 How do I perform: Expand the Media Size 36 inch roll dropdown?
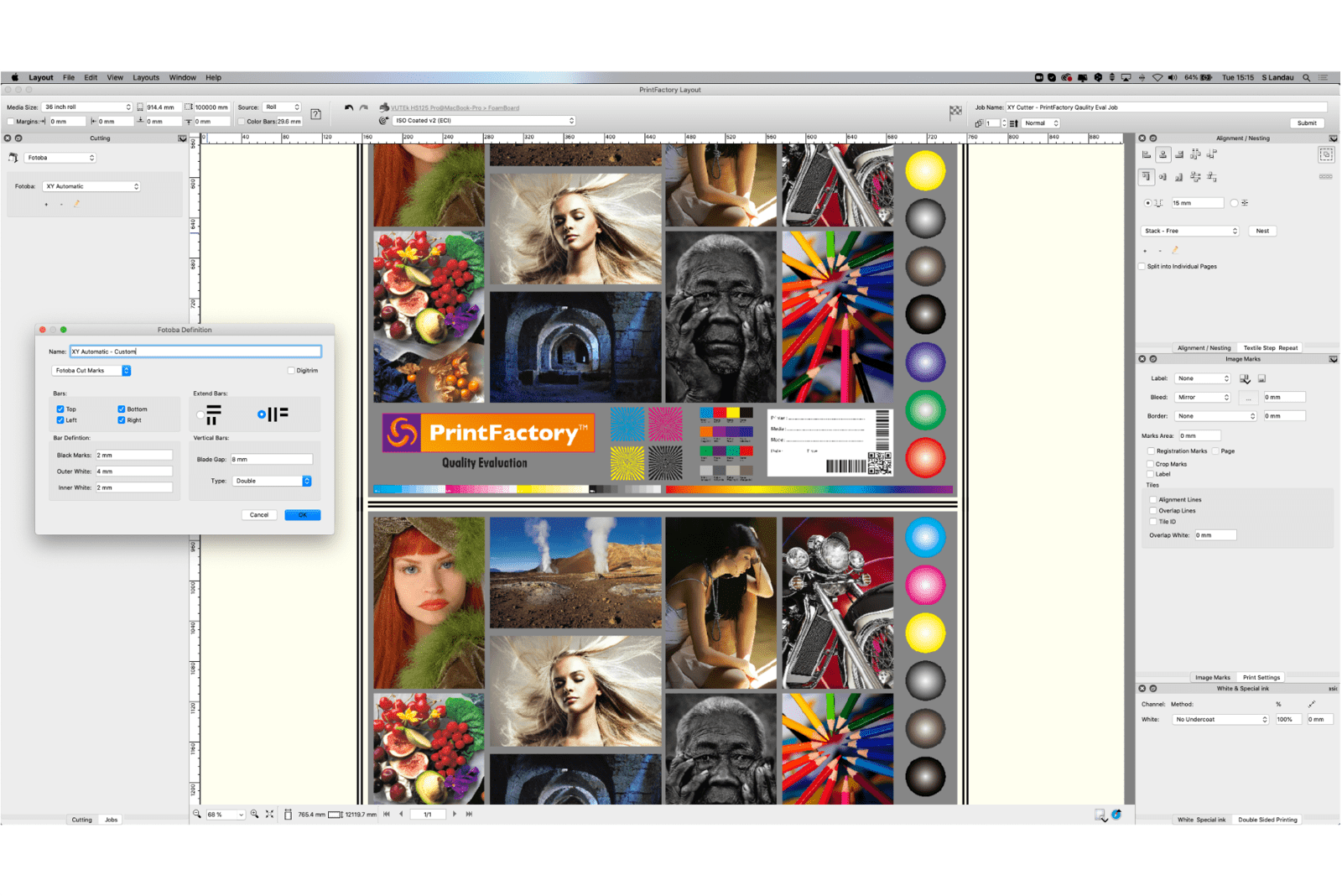88,107
